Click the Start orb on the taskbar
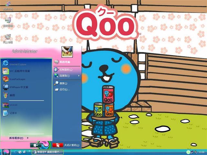Image resolution: width=207 pixels, height=155 pixels. pyautogui.click(x=6, y=152)
